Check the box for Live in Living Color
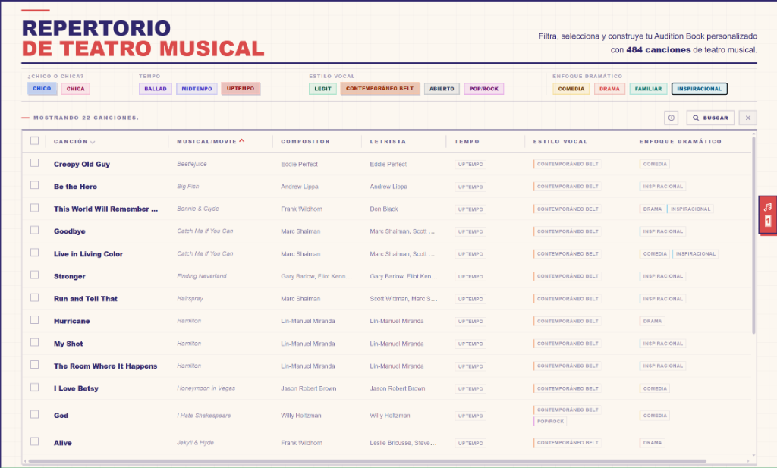777x468 pixels. [x=34, y=253]
